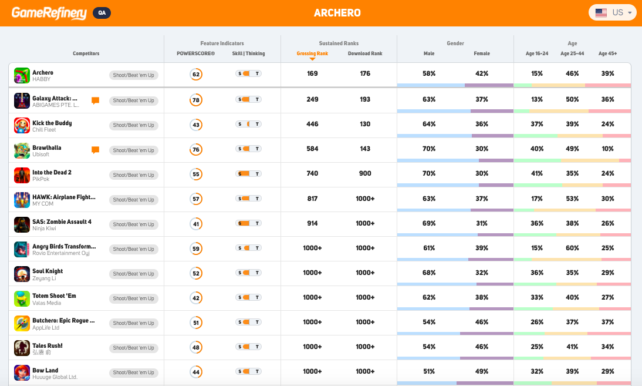Open the Totem Shoot 'Em title link
Screen dimensions: 642x386
55,296
